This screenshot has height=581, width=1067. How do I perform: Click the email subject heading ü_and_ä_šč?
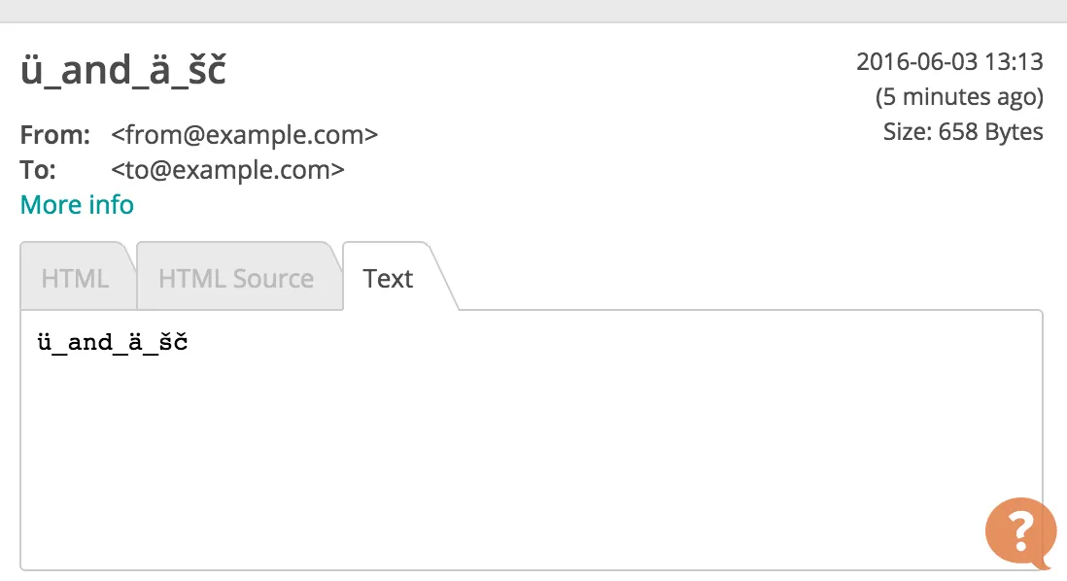(x=123, y=72)
